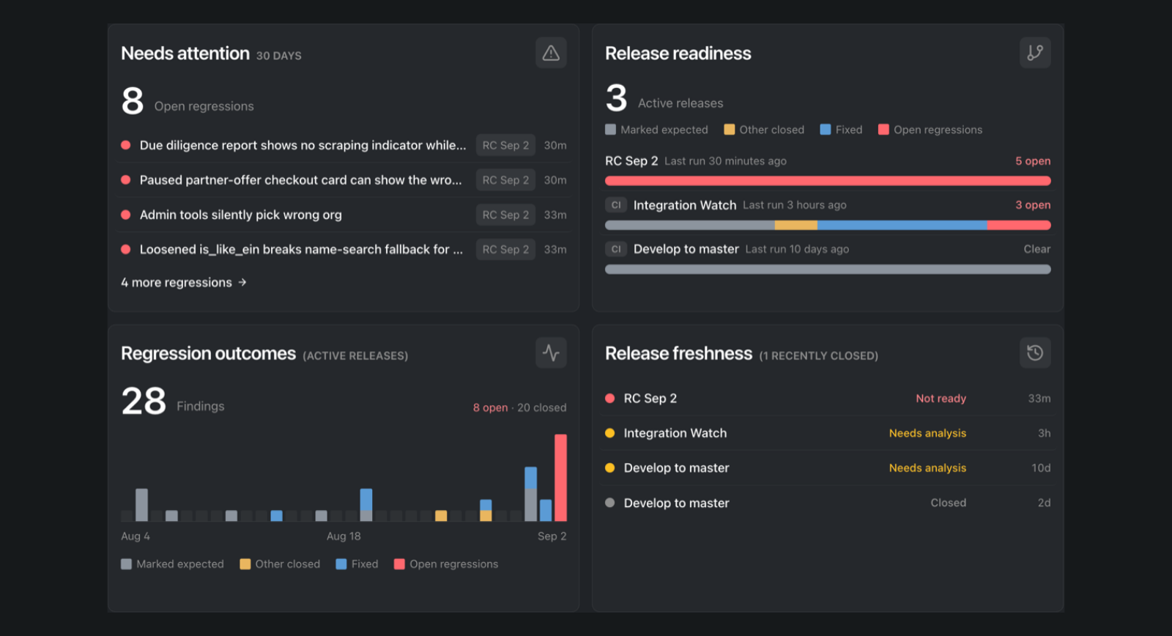Click the RC Sep 2 tag on the Due diligence row
The image size is (1172, 636).
pyautogui.click(x=505, y=145)
